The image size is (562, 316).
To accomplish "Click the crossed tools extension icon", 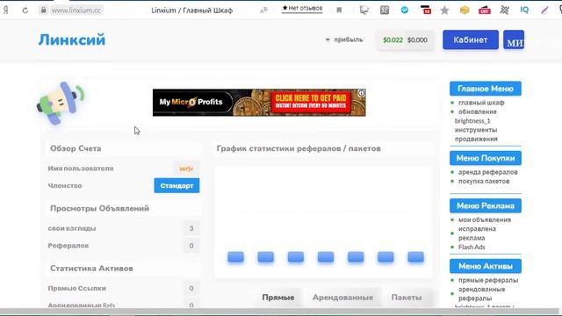I will point(505,10).
